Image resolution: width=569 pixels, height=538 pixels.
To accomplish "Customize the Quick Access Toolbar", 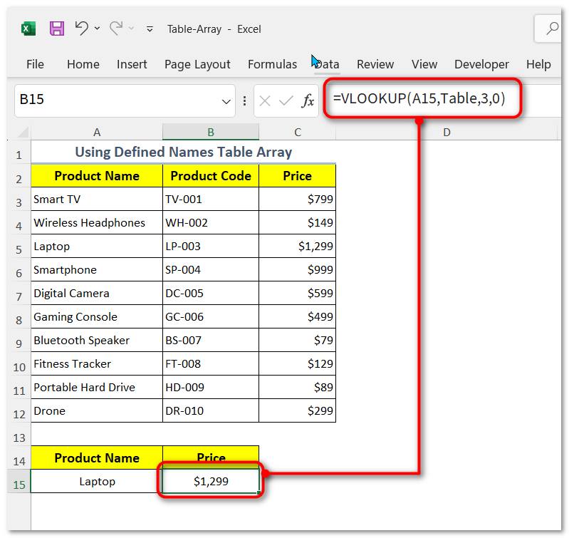I will point(150,29).
